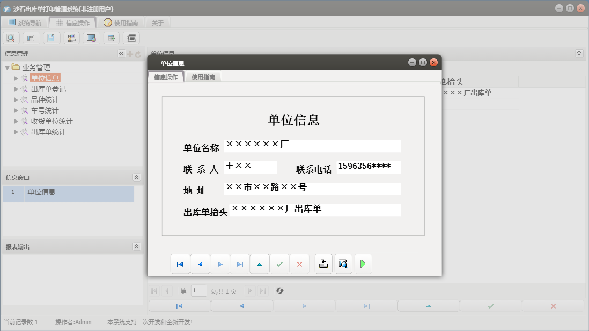Open the window display settings toolbar icon

tap(91, 37)
